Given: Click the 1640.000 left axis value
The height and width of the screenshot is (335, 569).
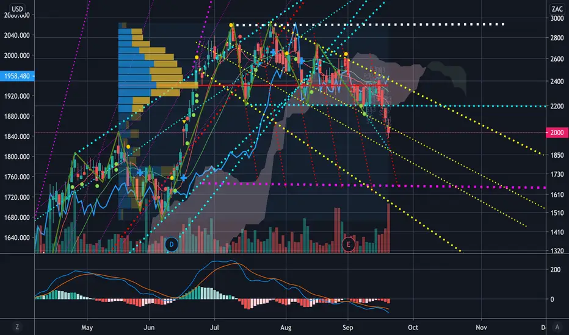Looking at the screenshot, I should coord(16,238).
